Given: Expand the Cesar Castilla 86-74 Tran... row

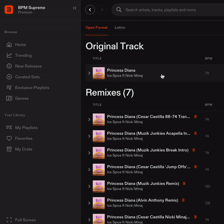Looking at the screenshot, I should point(89,119).
